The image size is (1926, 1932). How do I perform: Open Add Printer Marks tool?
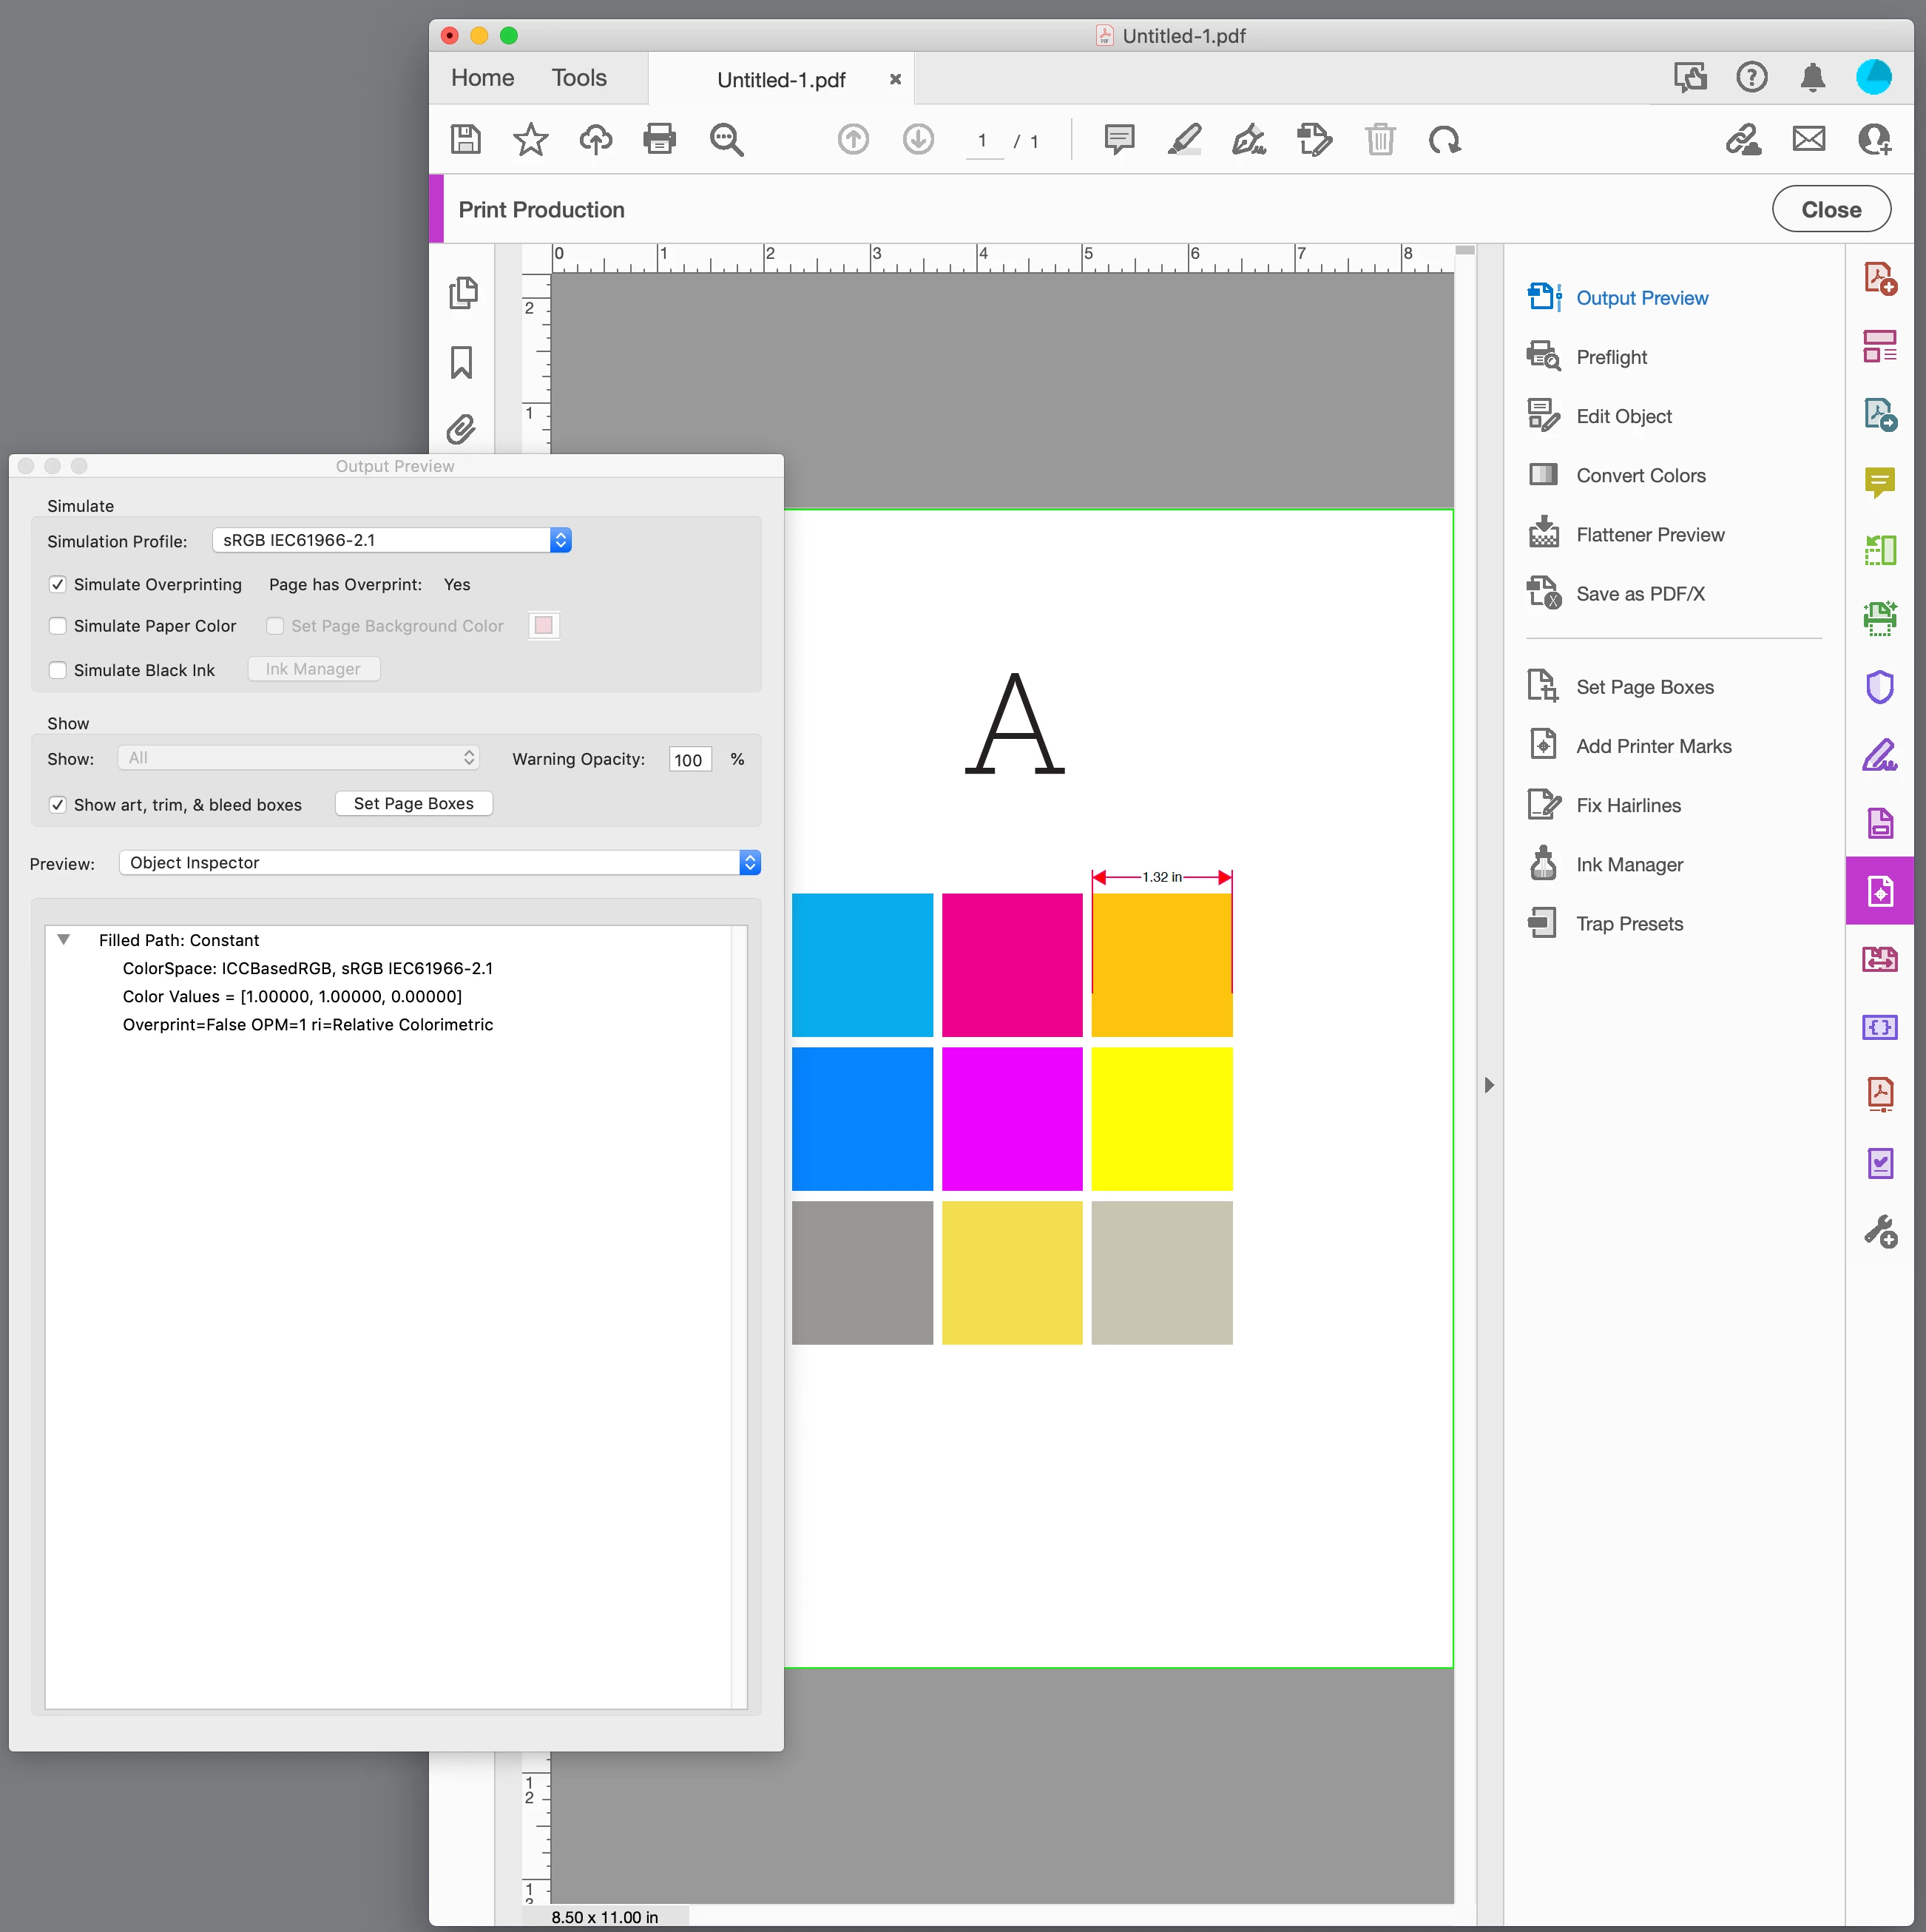pos(1653,746)
